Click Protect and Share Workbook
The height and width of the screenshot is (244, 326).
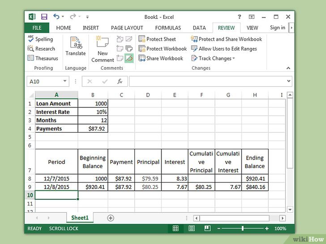tap(227, 39)
